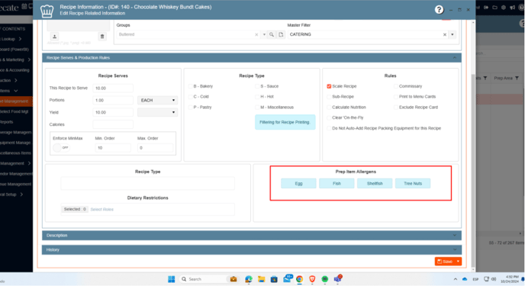Click the logout arrow icon in background toolbar
The image size is (525, 289).
click(486, 8)
